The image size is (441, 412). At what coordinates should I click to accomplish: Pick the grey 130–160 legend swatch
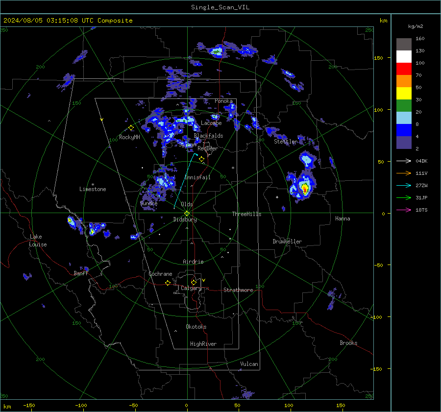click(x=404, y=45)
